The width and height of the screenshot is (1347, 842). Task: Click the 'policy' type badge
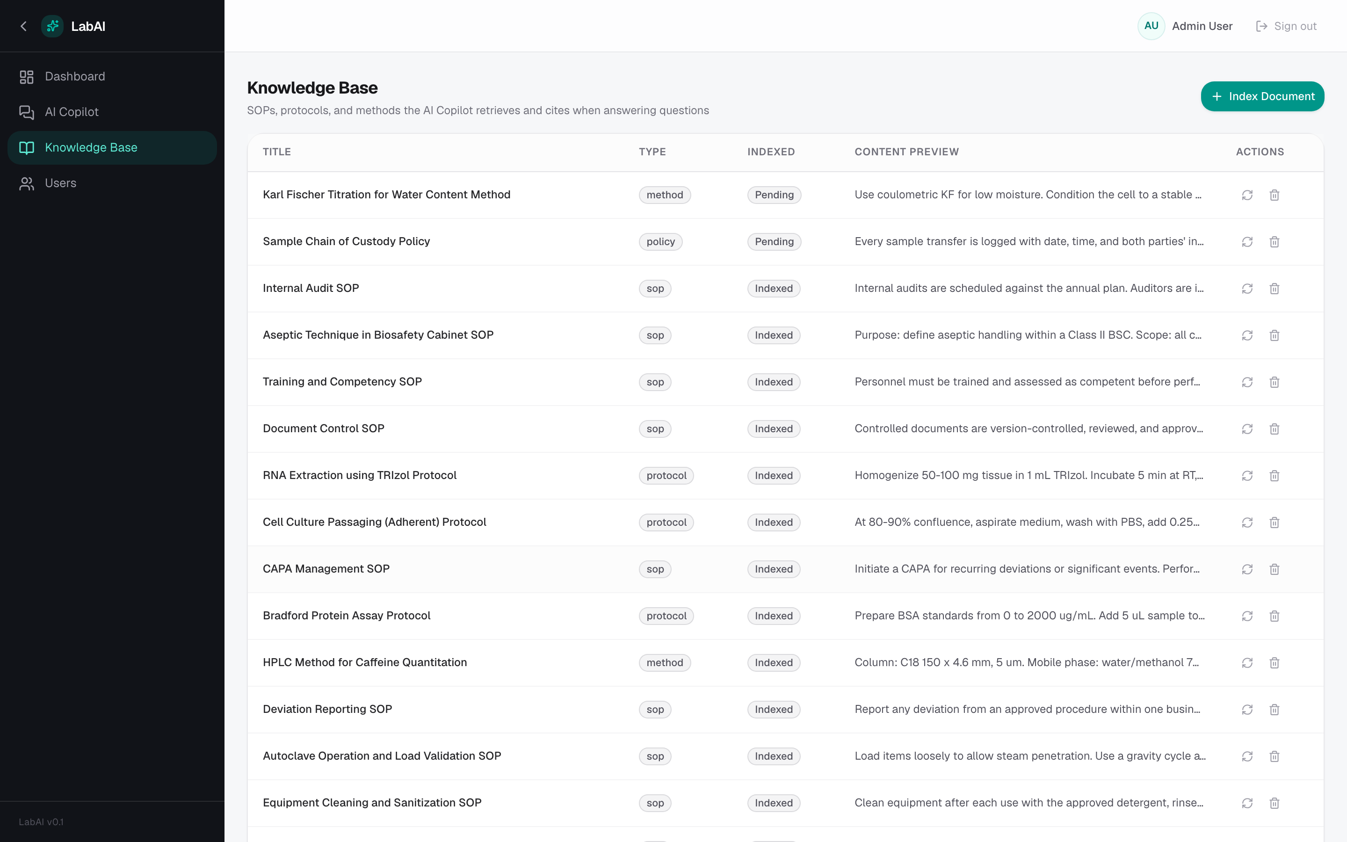coord(661,242)
